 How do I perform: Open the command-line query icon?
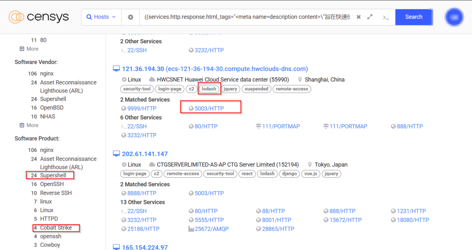[x=386, y=17]
